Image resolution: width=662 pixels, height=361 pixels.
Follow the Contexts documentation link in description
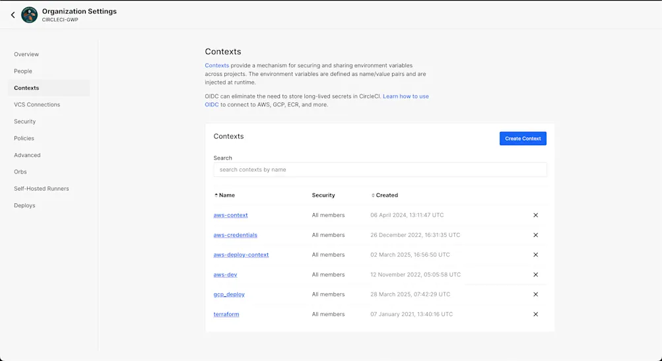click(217, 65)
